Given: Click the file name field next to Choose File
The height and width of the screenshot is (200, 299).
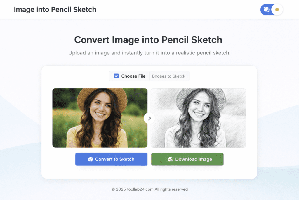Looking at the screenshot, I should pyautogui.click(x=169, y=76).
